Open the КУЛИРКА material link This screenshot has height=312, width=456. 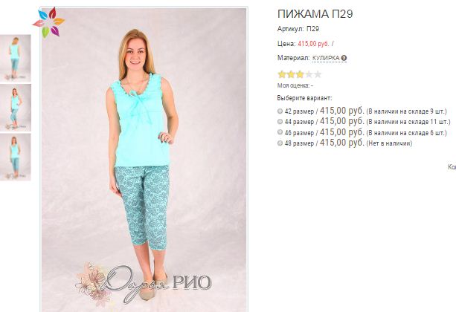click(x=326, y=58)
